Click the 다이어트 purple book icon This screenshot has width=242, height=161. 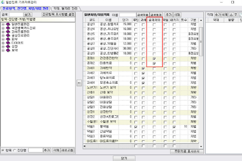(8, 43)
